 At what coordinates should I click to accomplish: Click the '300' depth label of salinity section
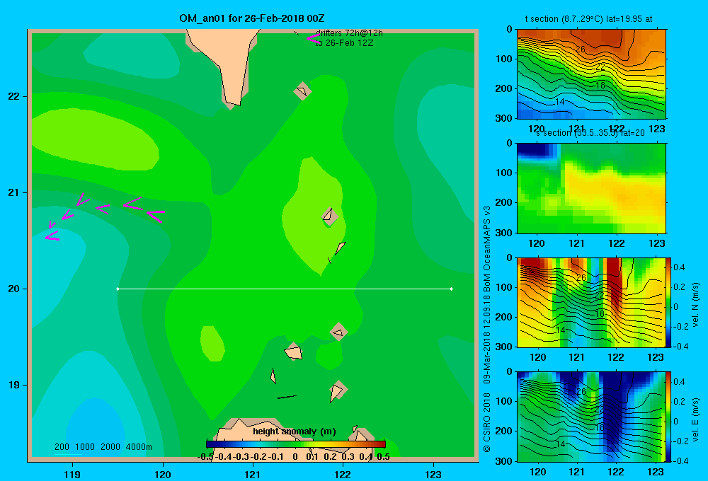point(504,233)
